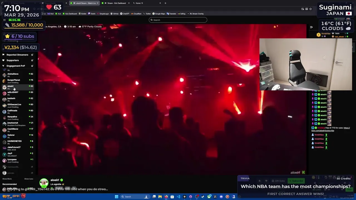The height and width of the screenshot is (200, 356).
Task: Click Show More in followed list
Action: tap(7, 179)
